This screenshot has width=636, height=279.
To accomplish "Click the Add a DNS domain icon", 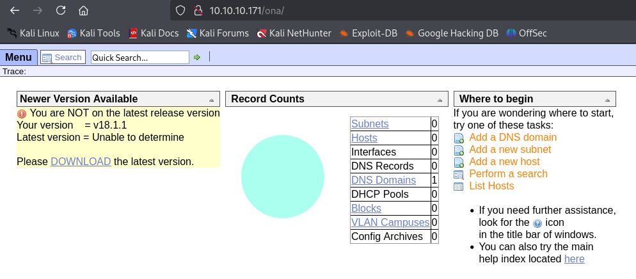I will pos(458,138).
